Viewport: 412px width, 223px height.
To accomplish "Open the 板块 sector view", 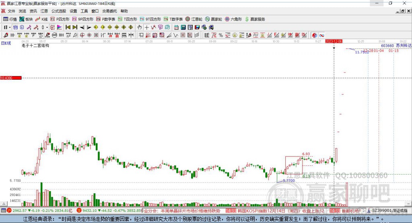I will pos(26,19).
